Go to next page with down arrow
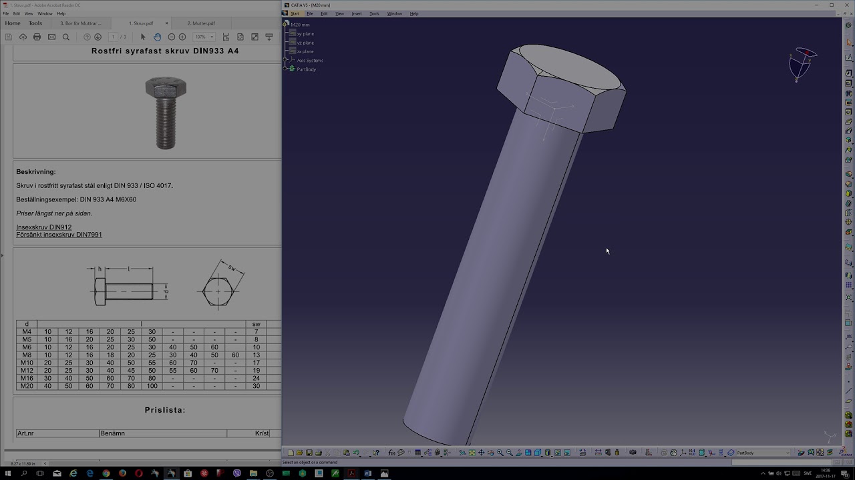 point(98,37)
